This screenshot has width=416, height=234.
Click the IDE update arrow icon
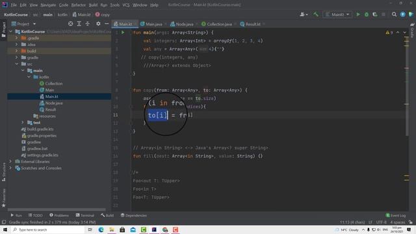click(x=403, y=14)
